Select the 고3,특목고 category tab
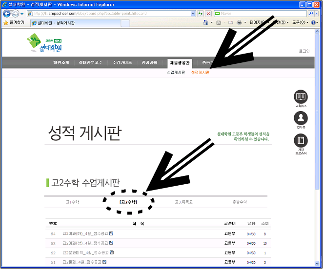Viewport: 323px width, 269px height. tap(184, 202)
